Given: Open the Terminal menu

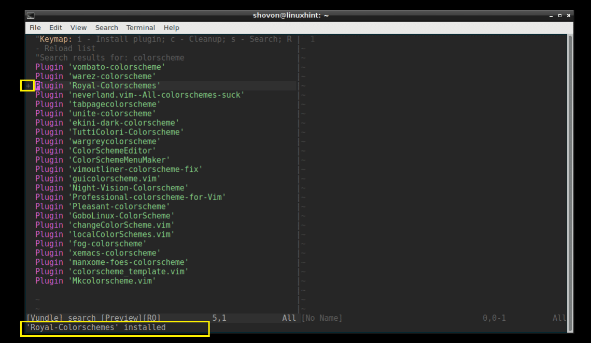Looking at the screenshot, I should click(140, 27).
